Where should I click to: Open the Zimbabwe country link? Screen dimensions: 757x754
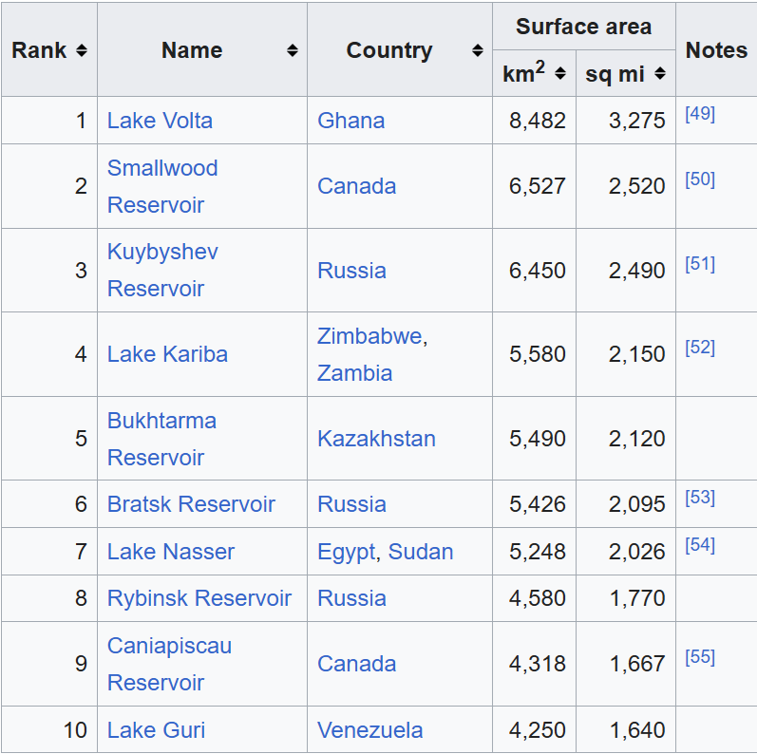pos(369,336)
